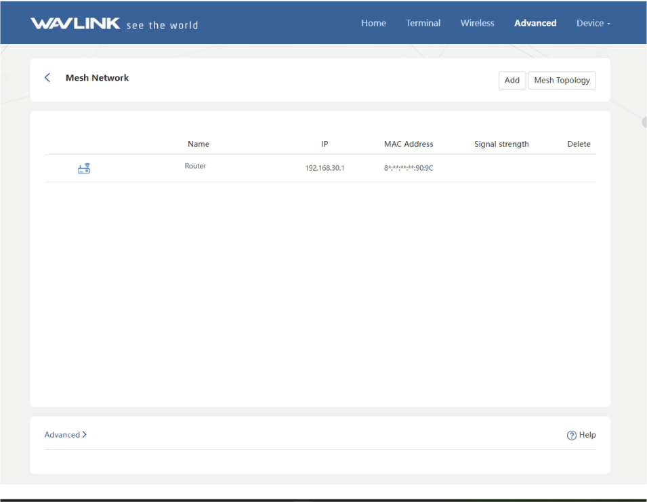Click the IP column header
This screenshot has height=502, width=647.
coord(325,144)
